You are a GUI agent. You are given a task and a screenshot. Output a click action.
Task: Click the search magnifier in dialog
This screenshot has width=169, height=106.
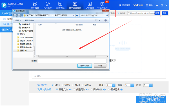pos(107,15)
